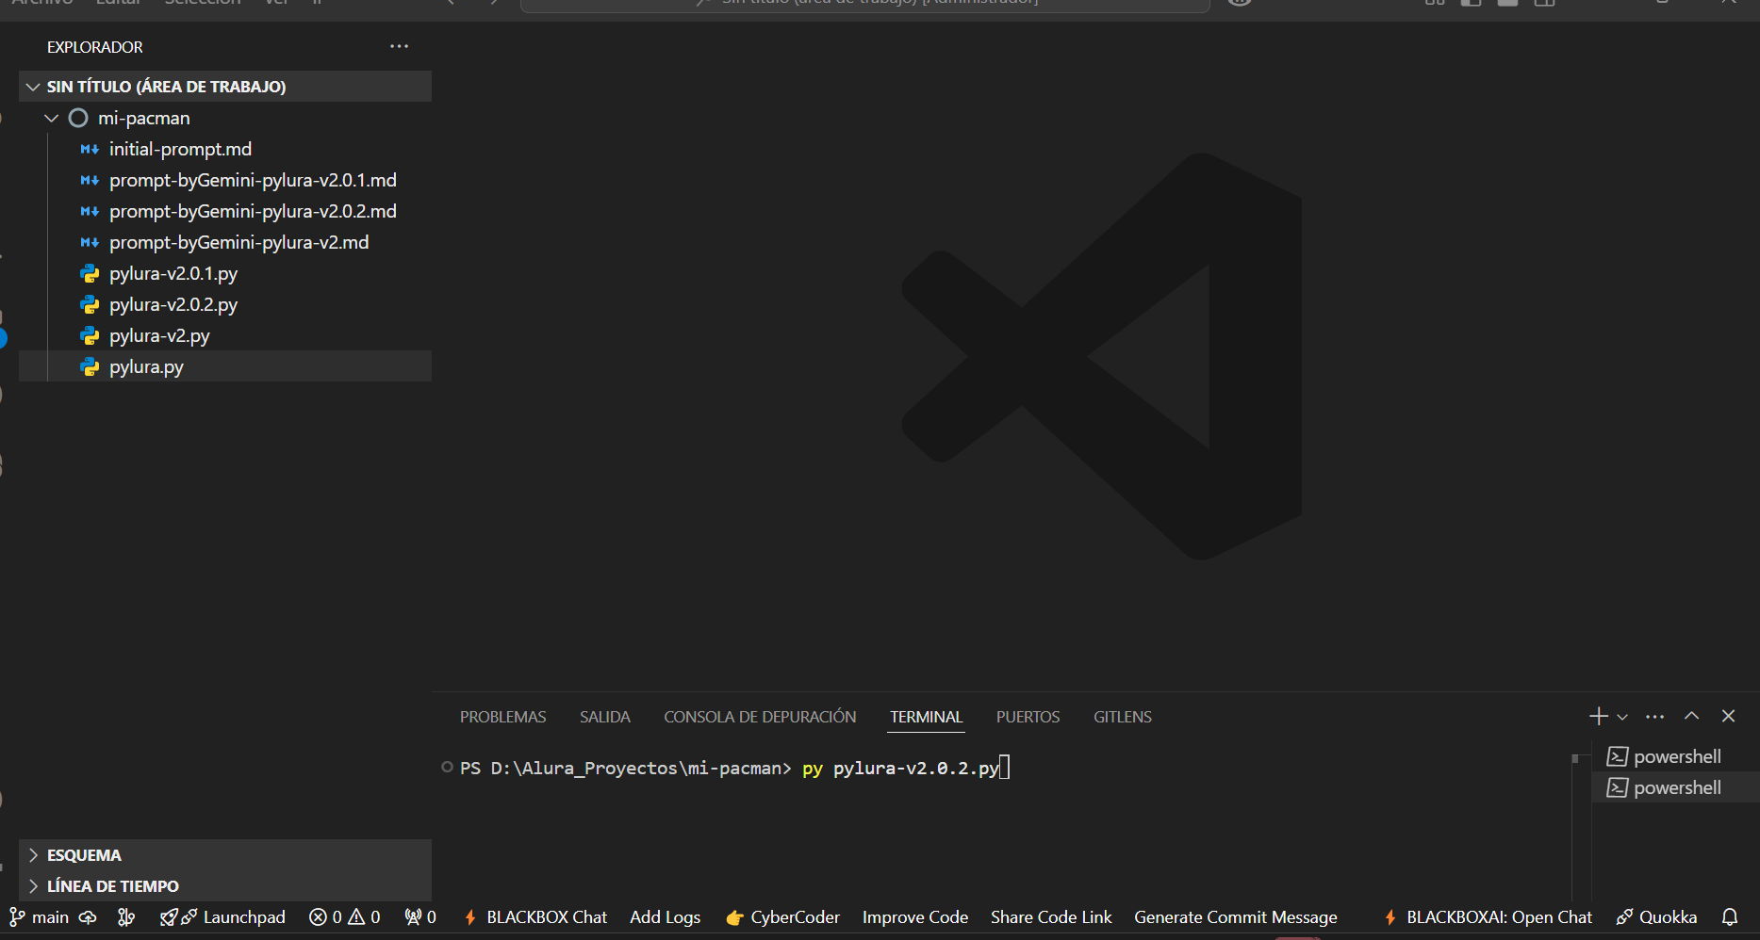This screenshot has width=1760, height=940.
Task: Maximize the panel with the up chevron
Action: coord(1692,717)
